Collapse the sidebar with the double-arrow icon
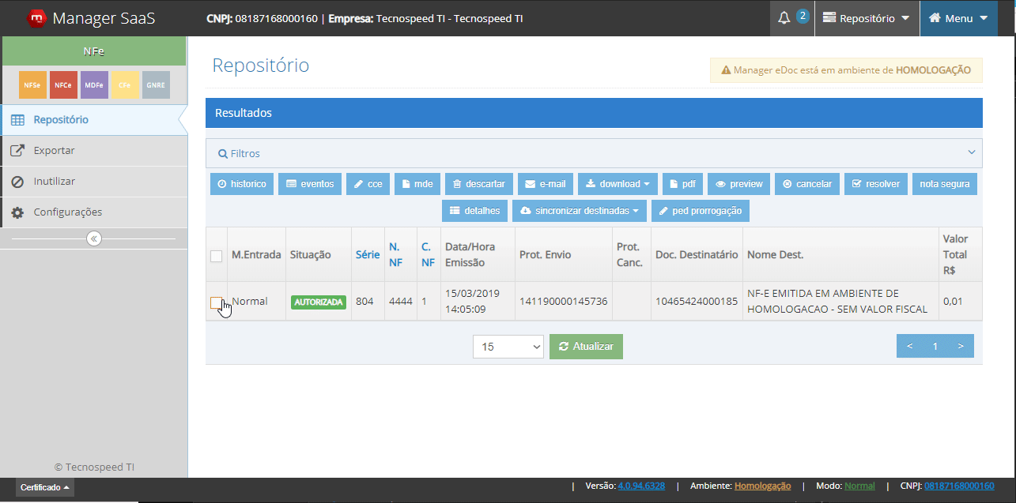The height and width of the screenshot is (503, 1016). tap(94, 238)
